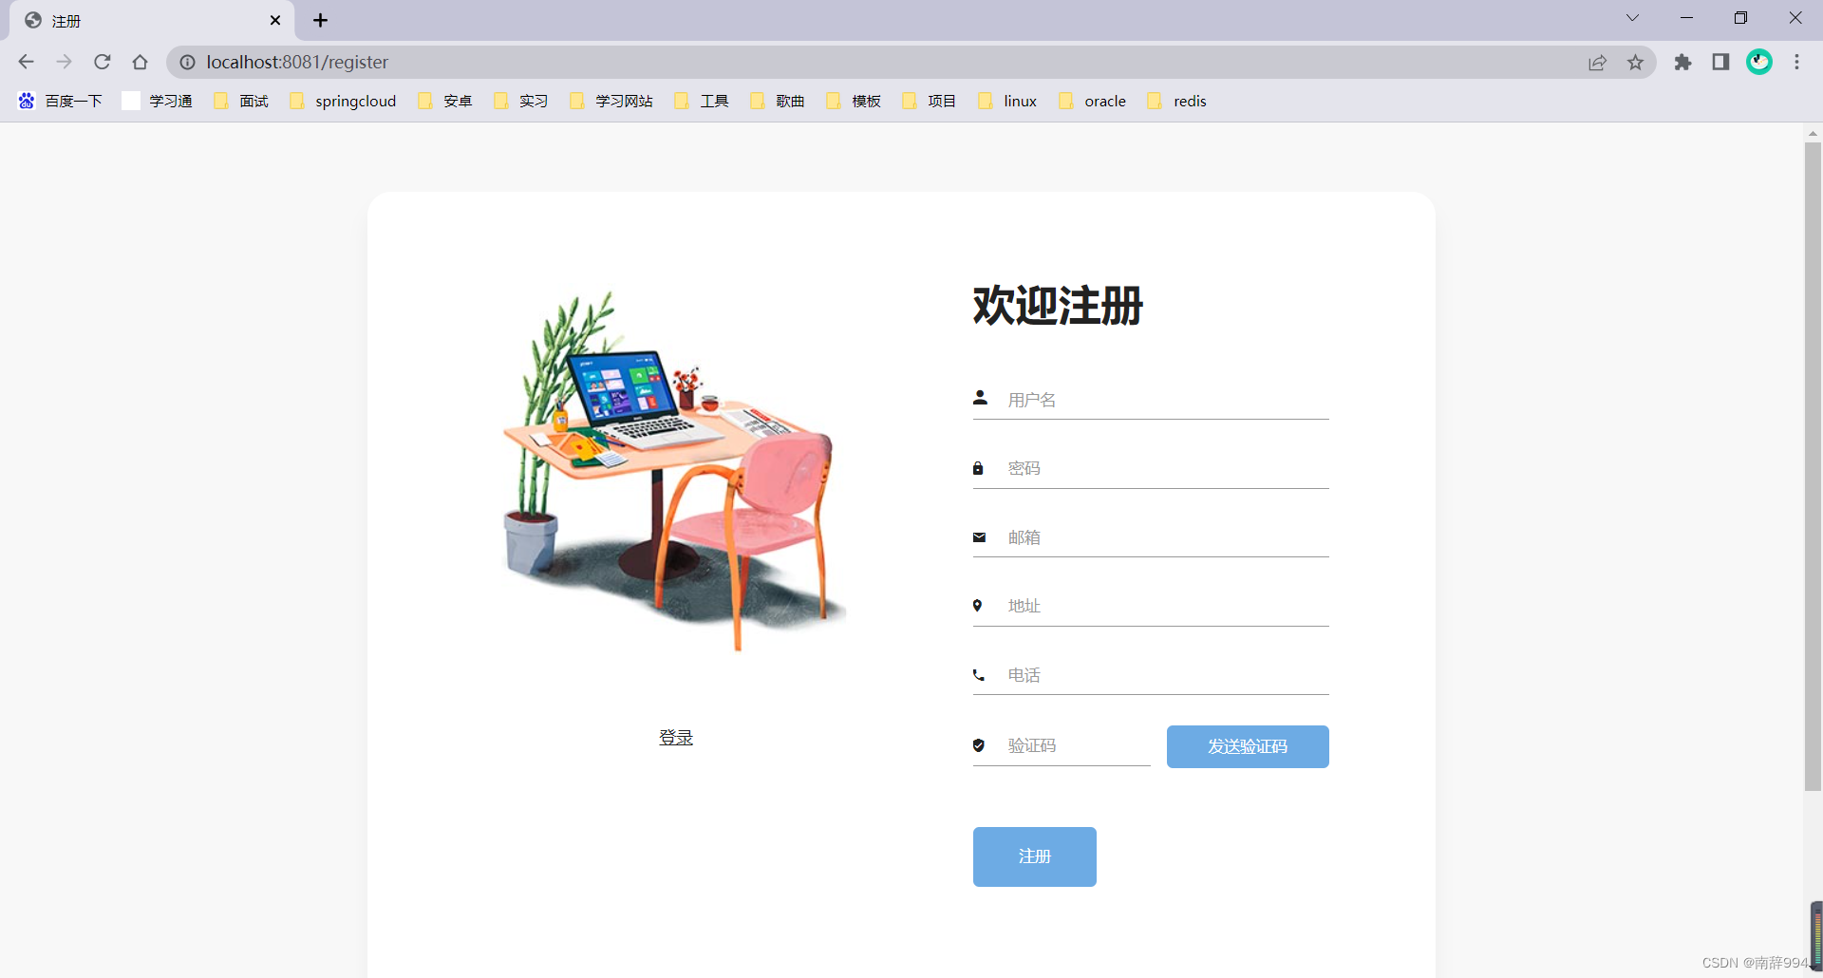Open the tab search dropdown arrow
The width and height of the screenshot is (1823, 978).
(x=1632, y=18)
